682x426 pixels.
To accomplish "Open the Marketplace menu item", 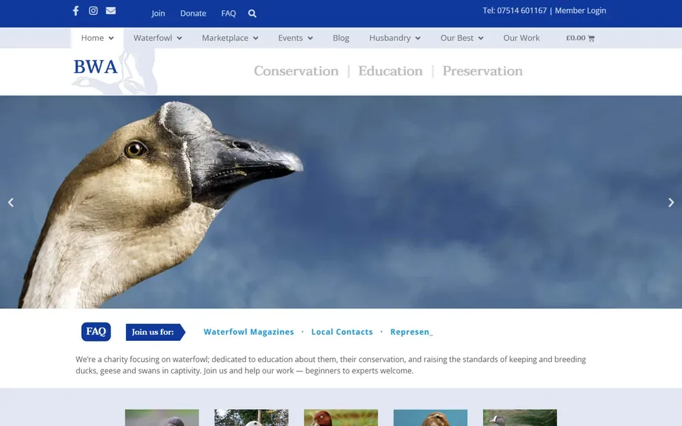I will [225, 37].
